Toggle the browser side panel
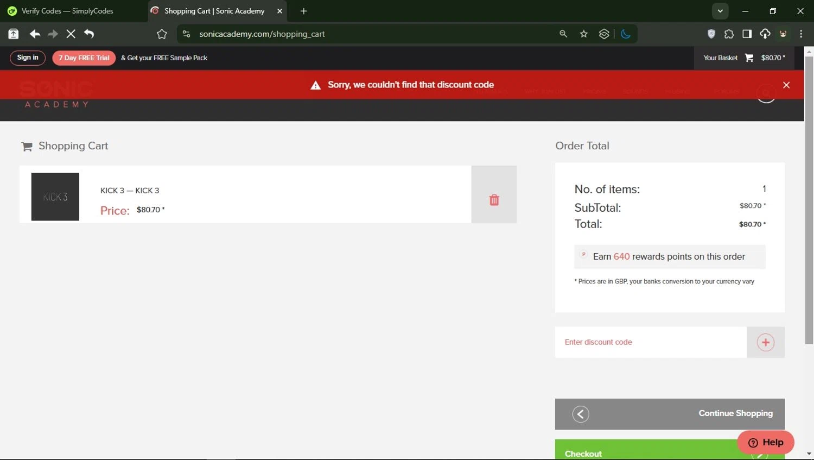Image resolution: width=814 pixels, height=460 pixels. pos(747,34)
